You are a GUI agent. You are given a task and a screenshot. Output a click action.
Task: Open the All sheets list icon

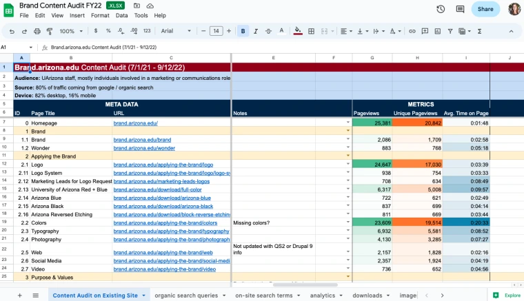tap(35, 295)
